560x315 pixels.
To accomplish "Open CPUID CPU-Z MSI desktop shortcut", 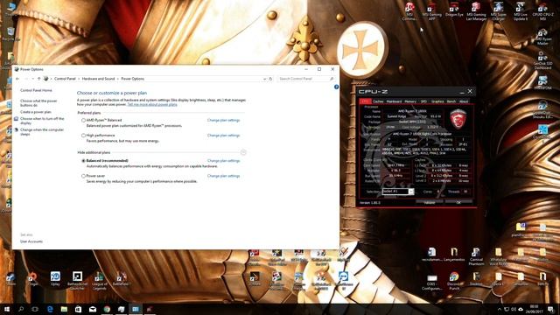I will coord(542,11).
